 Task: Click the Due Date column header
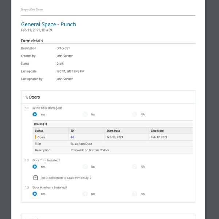(x=157, y=131)
